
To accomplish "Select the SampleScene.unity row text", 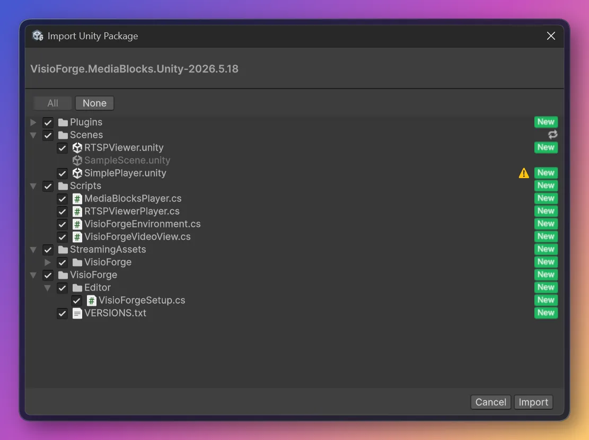I will pos(127,161).
